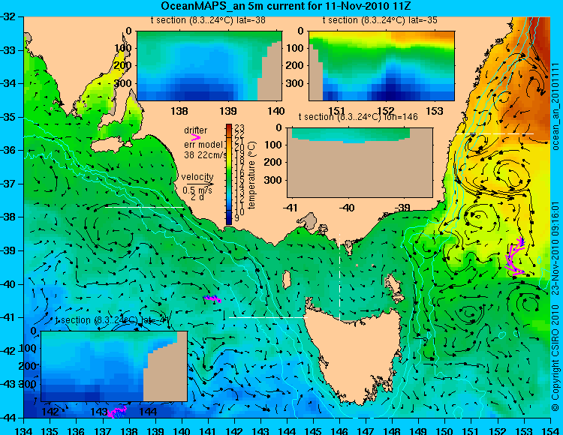Open the lon=146 temperature section inset
This screenshot has width=563, height=435.
coord(360,163)
